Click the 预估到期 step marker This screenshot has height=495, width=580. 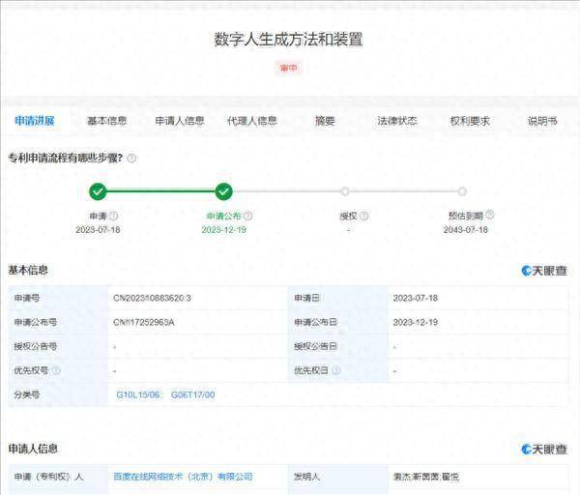click(462, 191)
